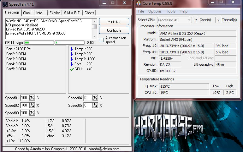The height and width of the screenshot is (152, 243).
Task: Click the log box scroll down arrow
Action: pos(94,36)
